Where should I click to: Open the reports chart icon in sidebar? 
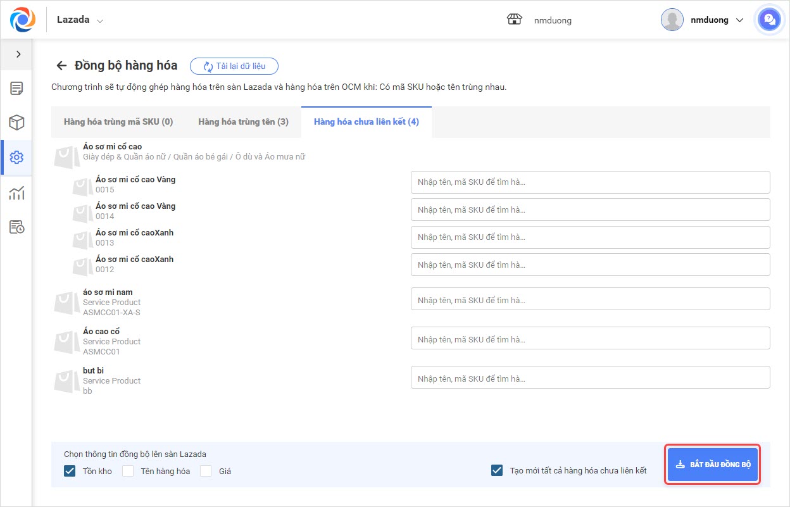click(x=16, y=192)
